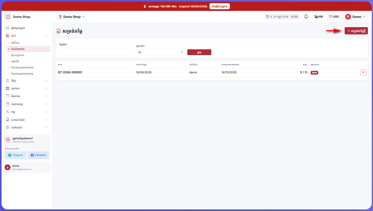The image size is (373, 211).
Task: Change currency with the USD icon
Action: [334, 17]
